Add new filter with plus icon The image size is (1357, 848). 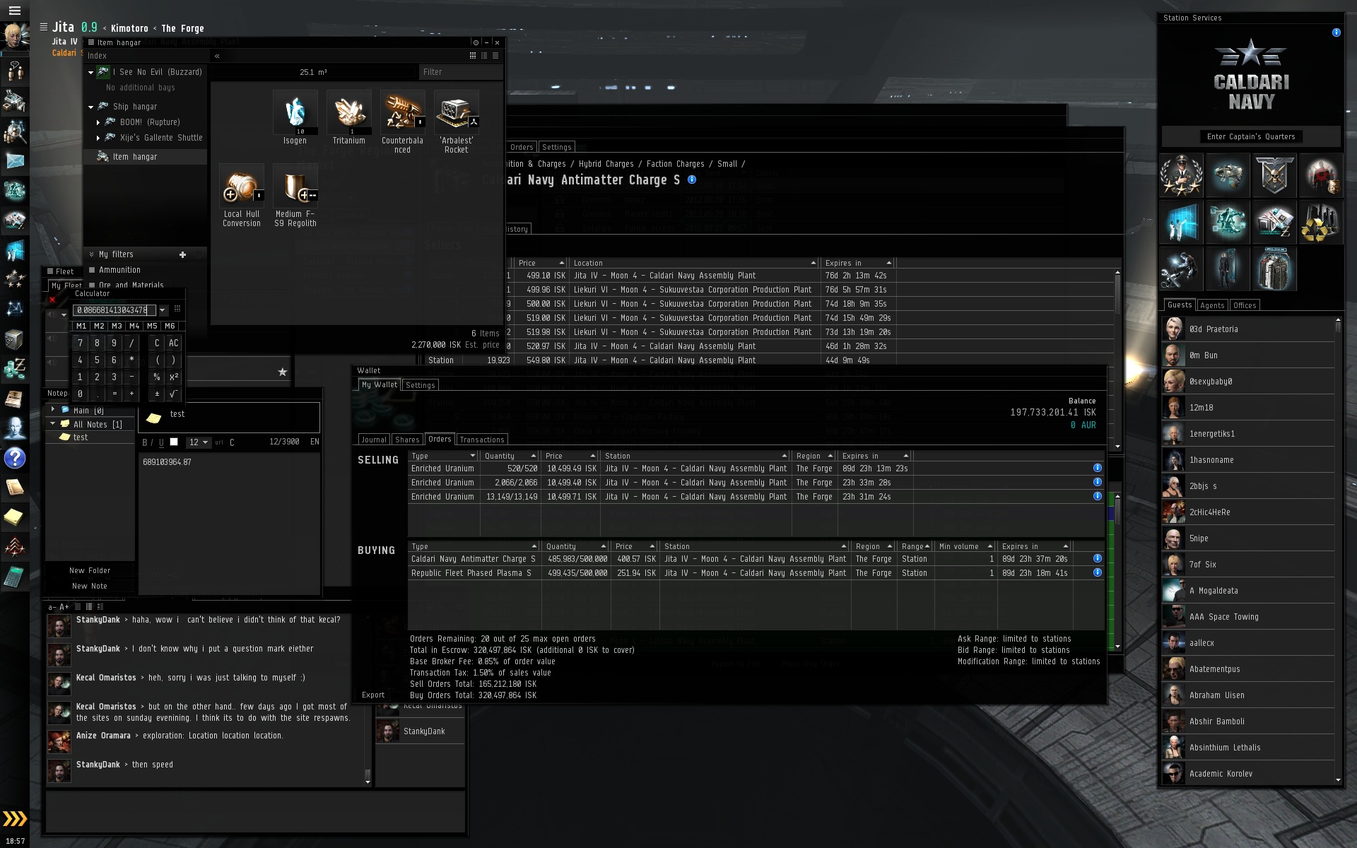182,254
